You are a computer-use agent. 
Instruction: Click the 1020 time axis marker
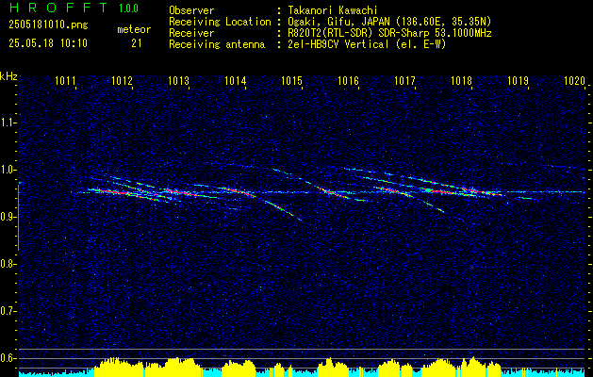click(x=574, y=80)
